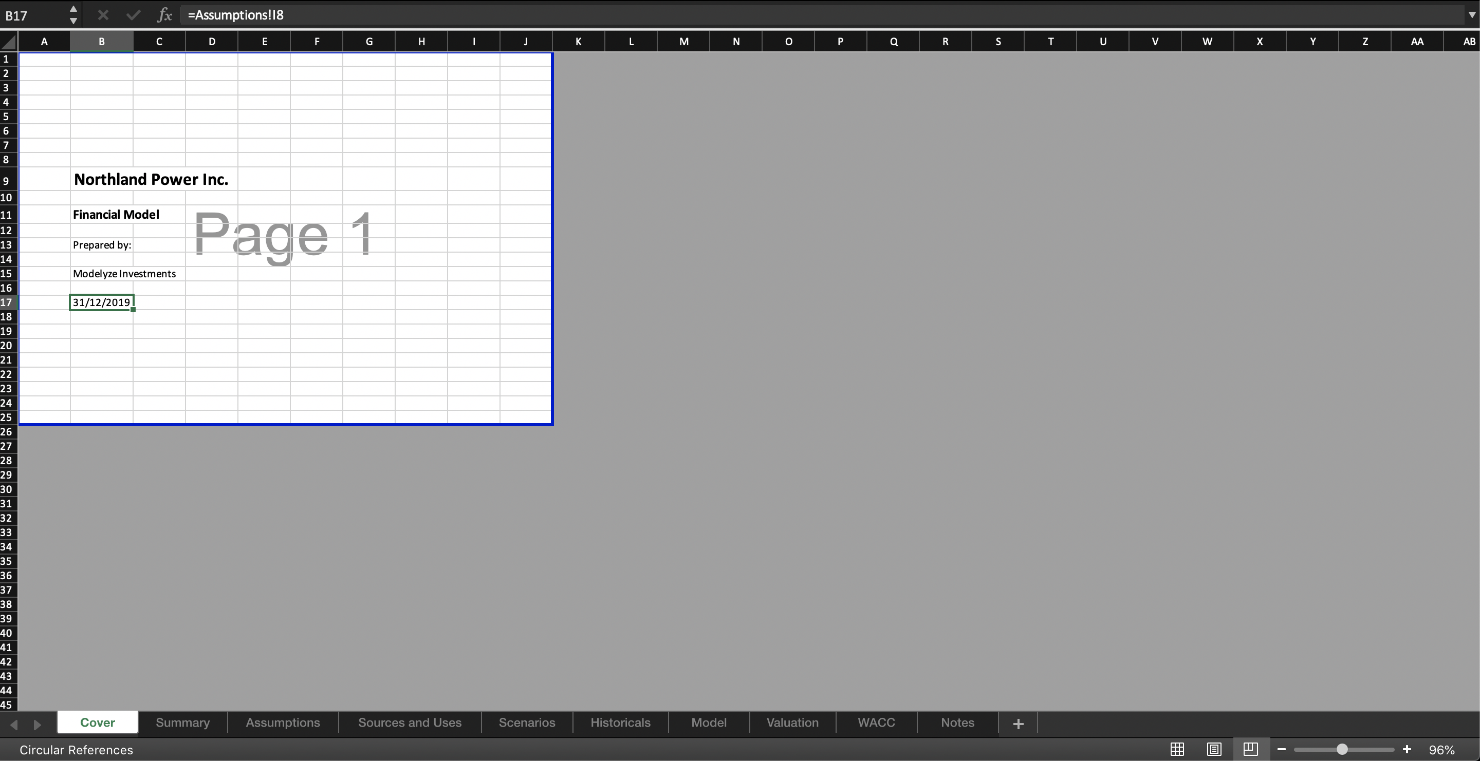The width and height of the screenshot is (1480, 761).
Task: Click into the formula bar text
Action: [x=822, y=15]
